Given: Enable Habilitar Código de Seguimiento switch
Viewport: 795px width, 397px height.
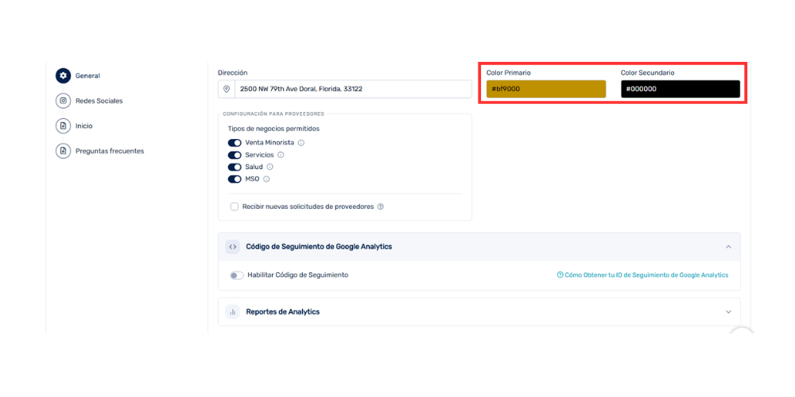Looking at the screenshot, I should click(x=237, y=276).
